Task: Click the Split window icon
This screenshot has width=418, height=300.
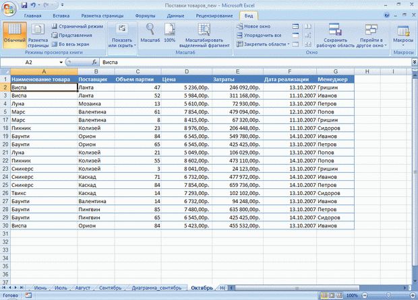Action: tap(295, 26)
